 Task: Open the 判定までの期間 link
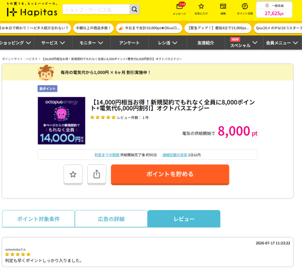click(107, 155)
